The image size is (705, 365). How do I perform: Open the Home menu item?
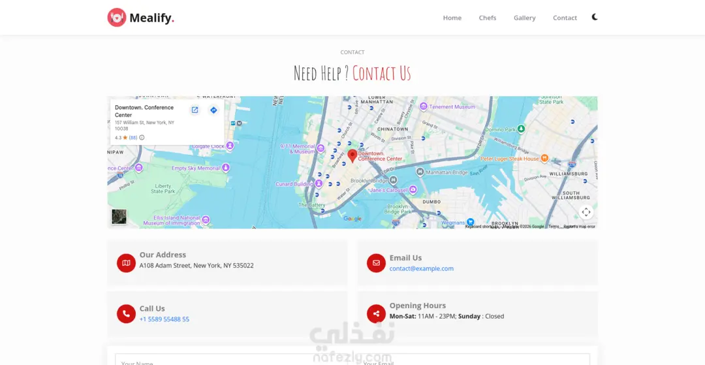coord(452,18)
